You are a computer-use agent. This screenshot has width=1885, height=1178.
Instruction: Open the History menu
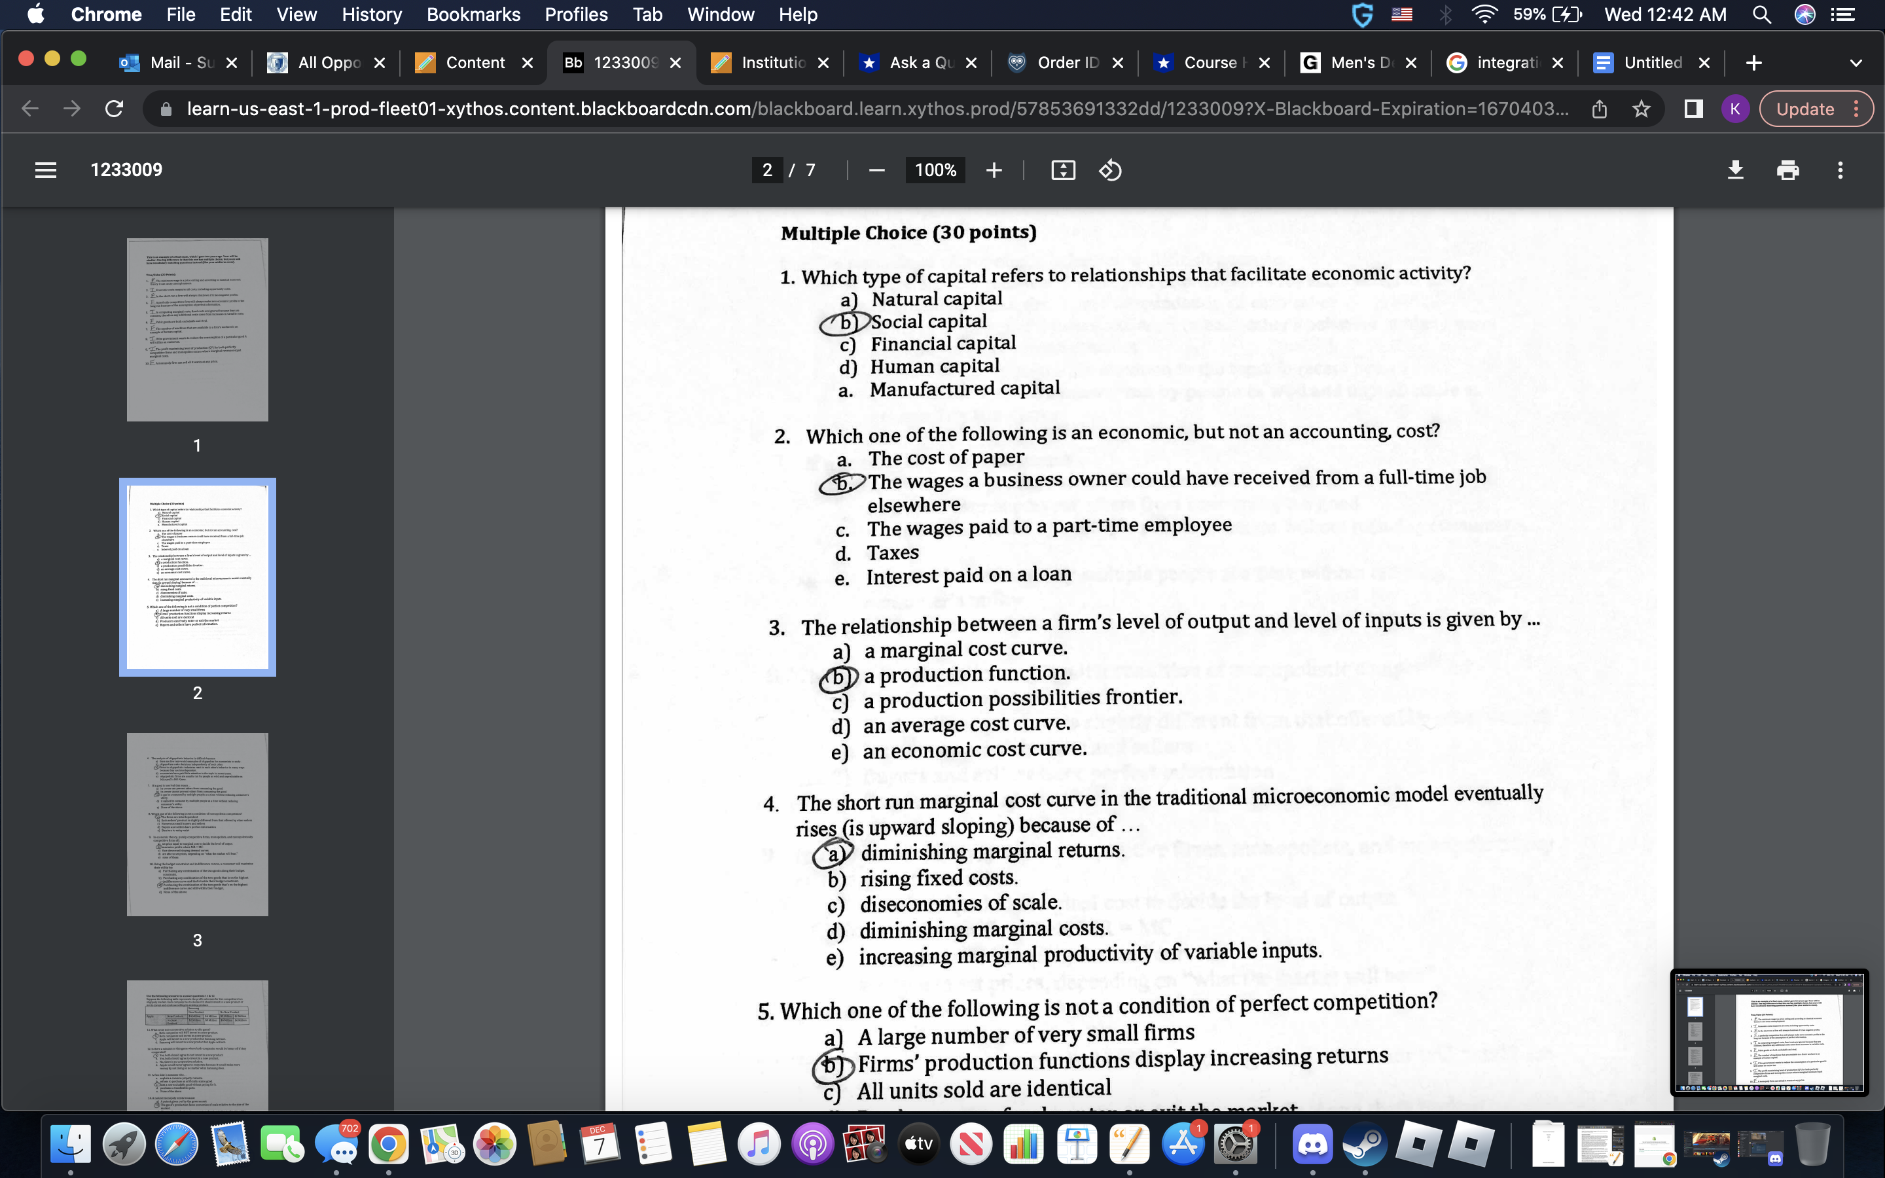pyautogui.click(x=372, y=14)
